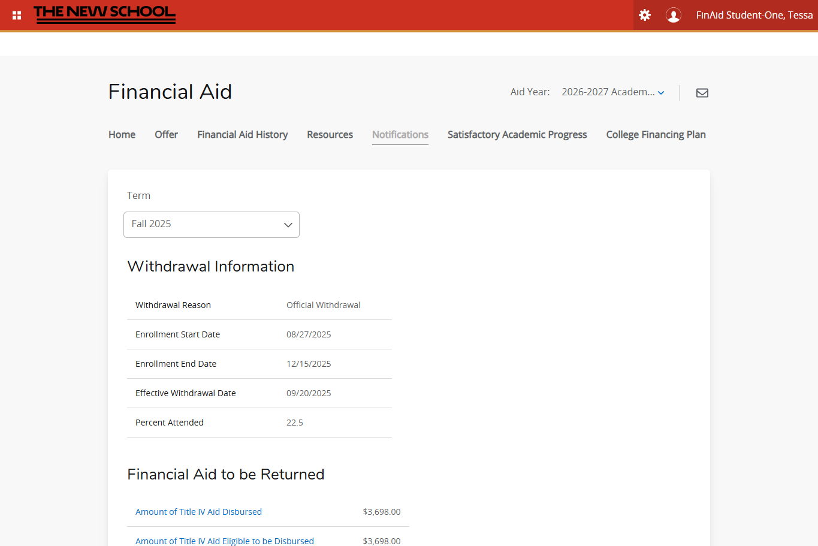Select the Percent Attended value 22.5
Screen dimensions: 818x546
click(x=295, y=423)
